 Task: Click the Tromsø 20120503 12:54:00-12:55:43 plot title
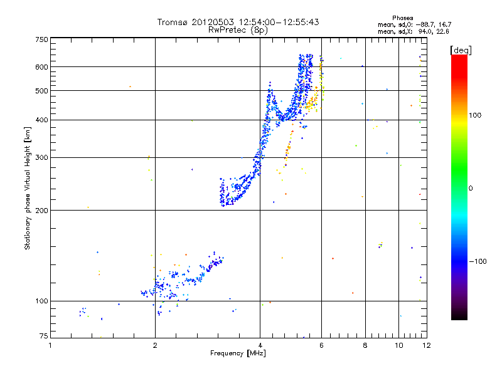238,22
